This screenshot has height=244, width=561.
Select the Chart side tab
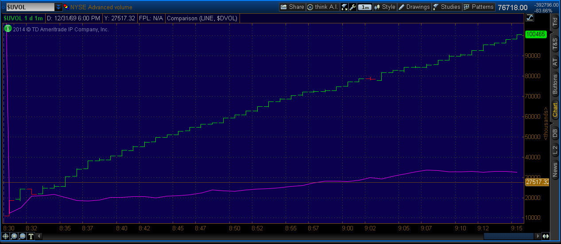[555, 110]
